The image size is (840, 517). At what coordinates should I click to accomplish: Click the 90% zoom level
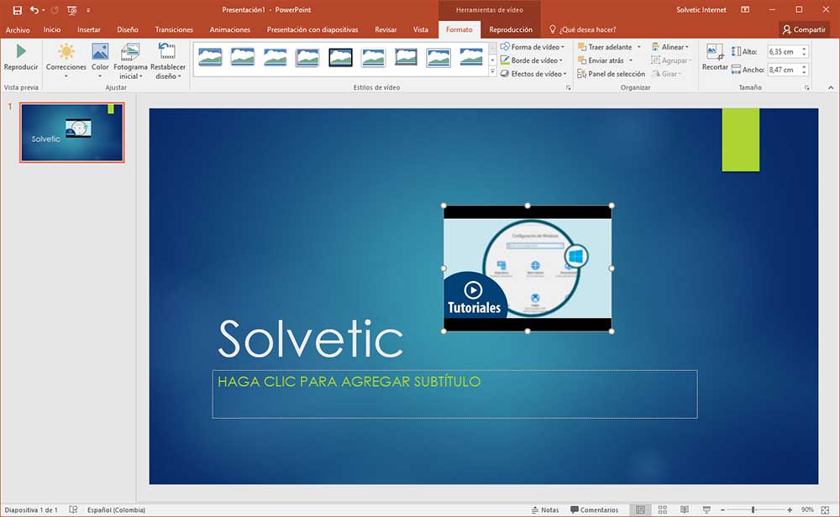pyautogui.click(x=806, y=510)
